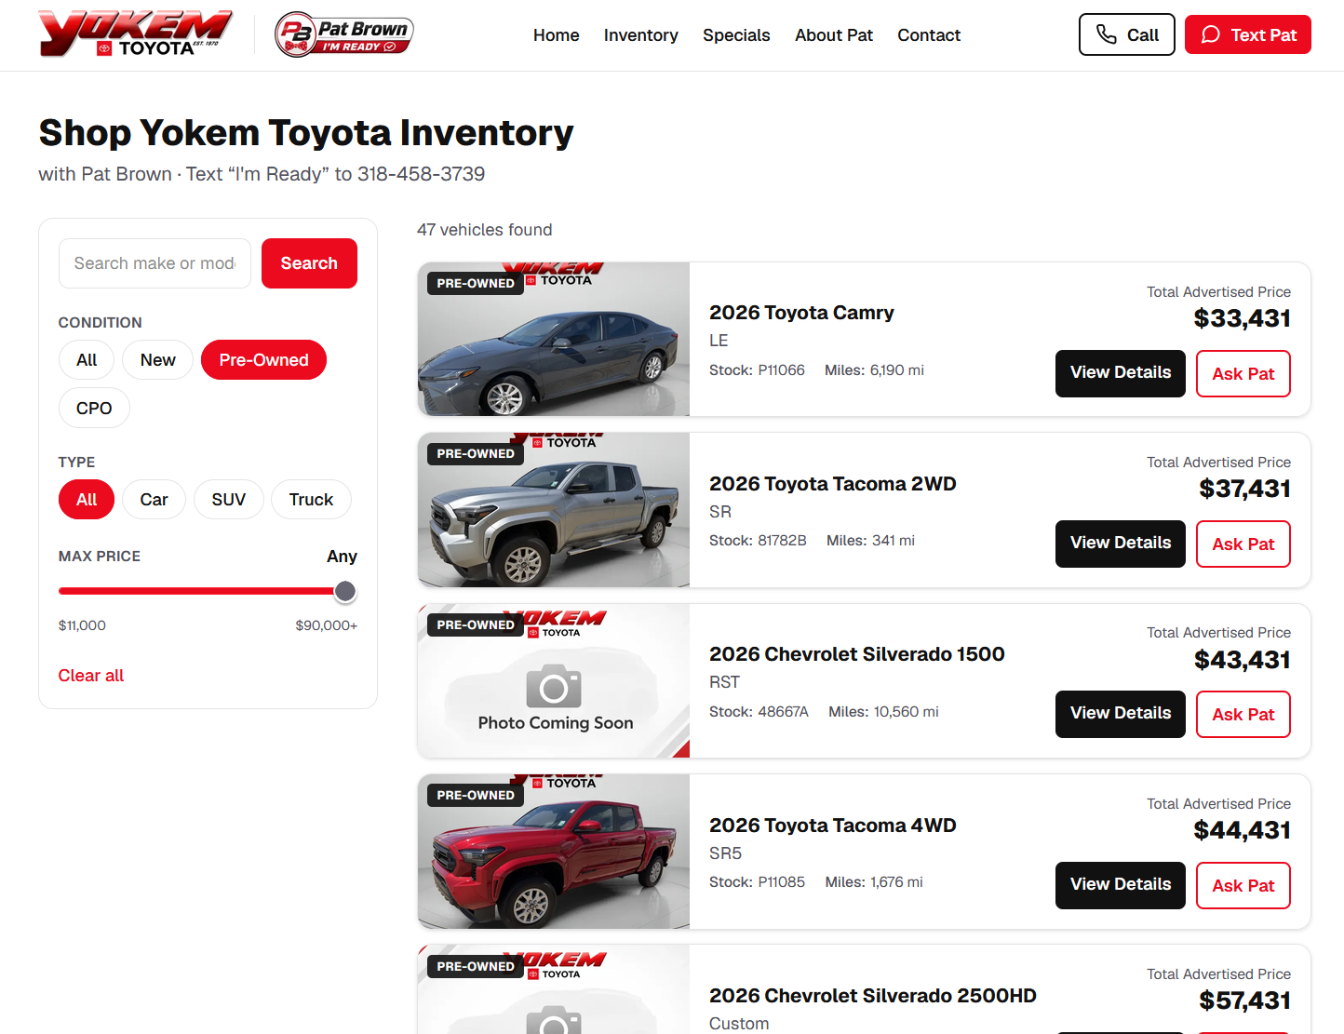View Details for the Silverado 1500
This screenshot has width=1344, height=1034.
coord(1121,714)
